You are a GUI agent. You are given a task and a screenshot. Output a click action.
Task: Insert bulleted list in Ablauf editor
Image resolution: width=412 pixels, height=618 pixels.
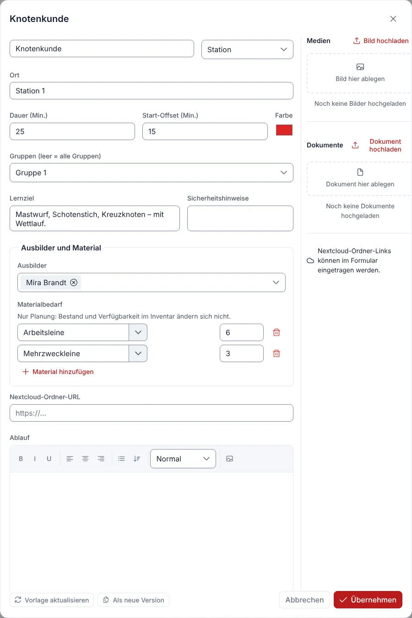(x=121, y=459)
